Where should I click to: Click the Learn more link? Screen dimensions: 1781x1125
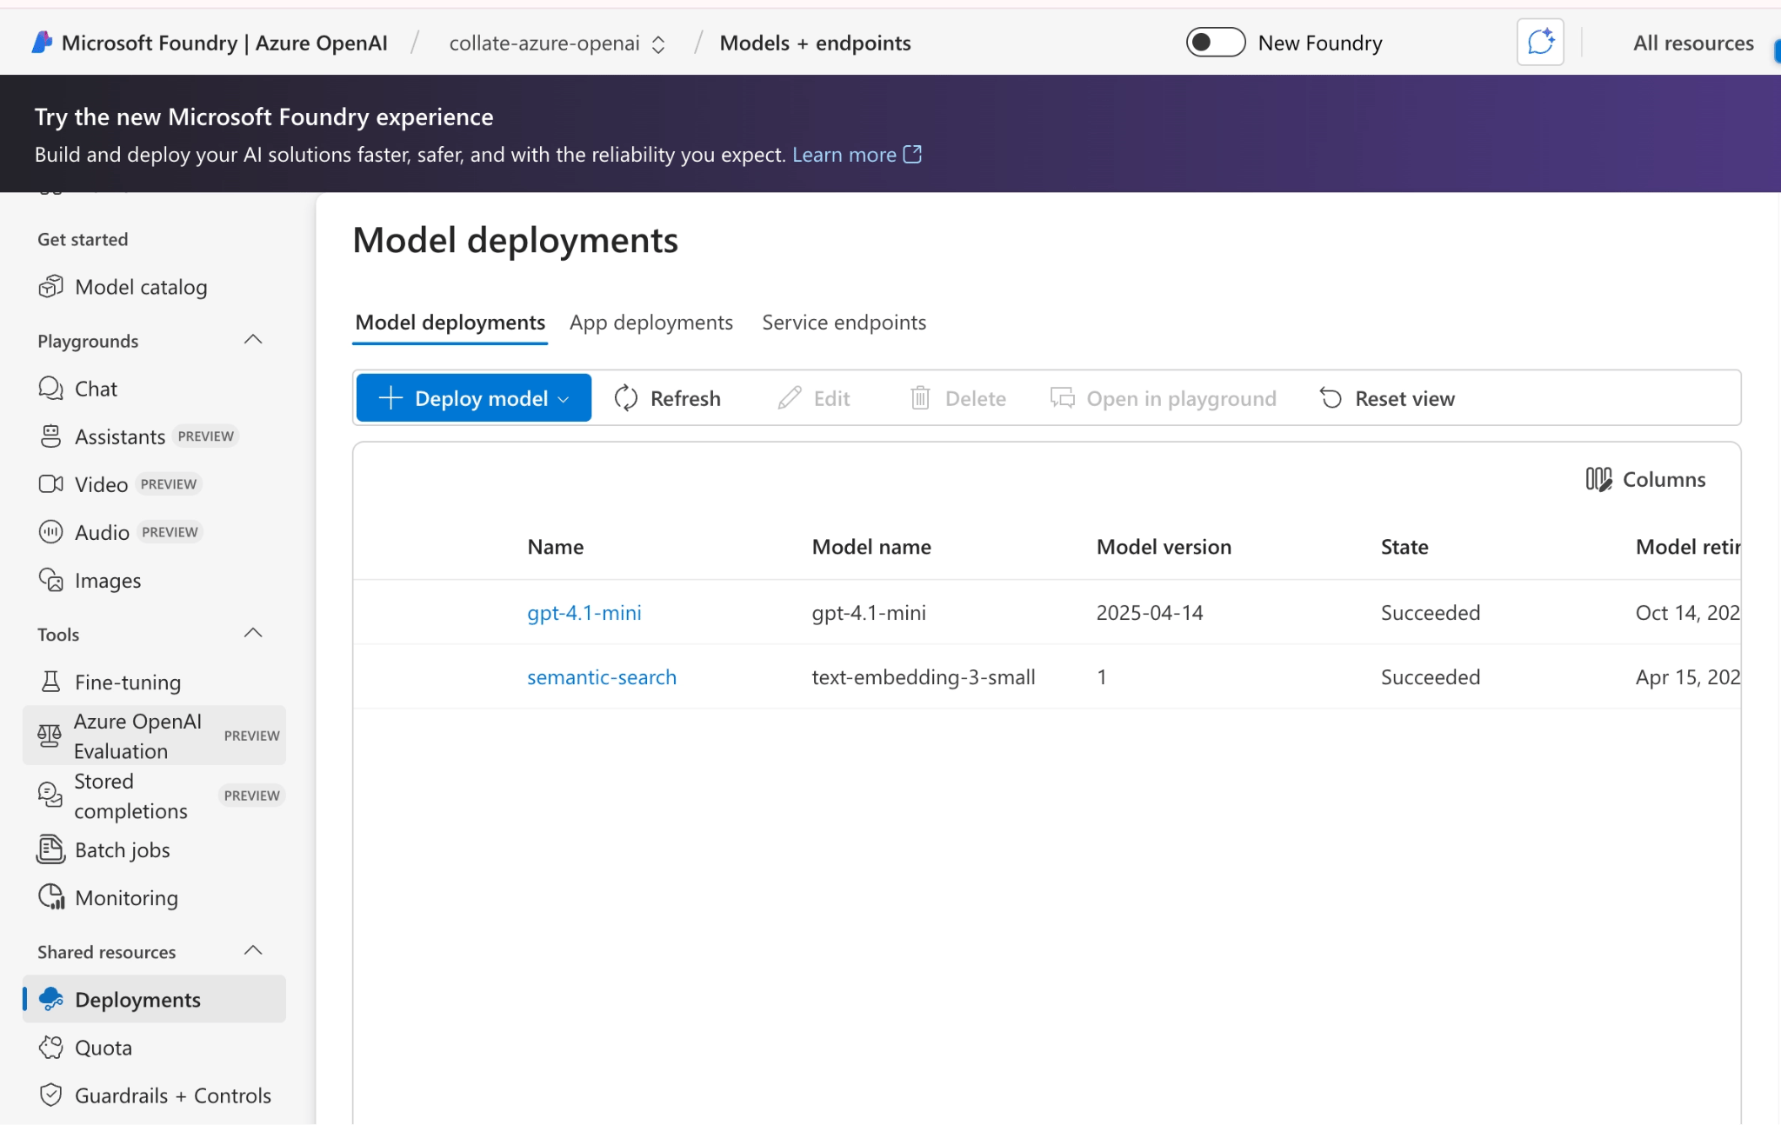pos(857,155)
